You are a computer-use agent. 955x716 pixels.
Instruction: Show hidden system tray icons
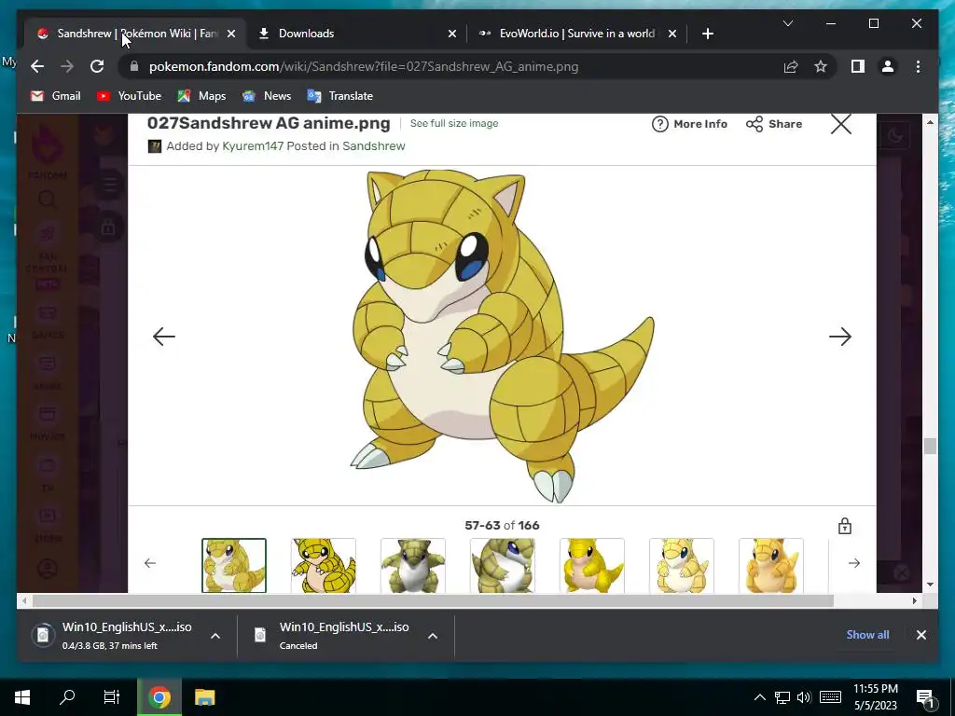759,697
